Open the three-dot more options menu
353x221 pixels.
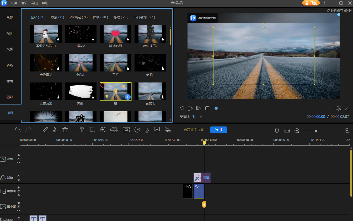click(x=325, y=3)
